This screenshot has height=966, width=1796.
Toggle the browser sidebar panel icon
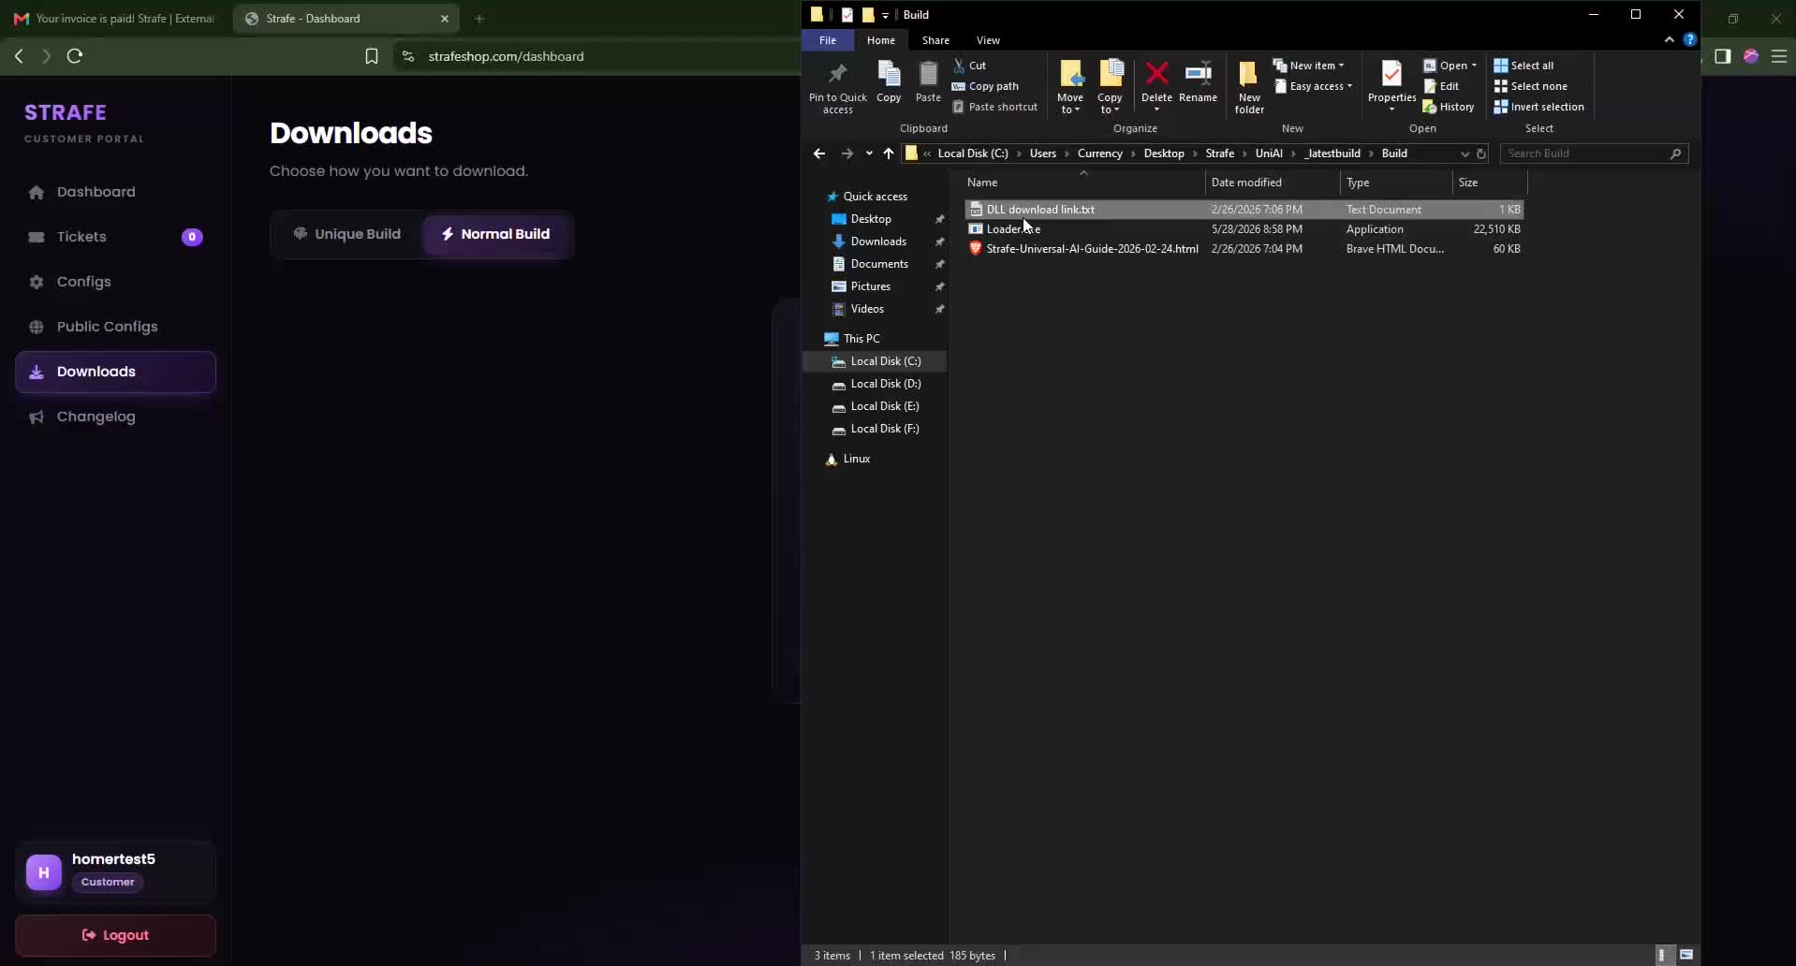tap(1723, 56)
